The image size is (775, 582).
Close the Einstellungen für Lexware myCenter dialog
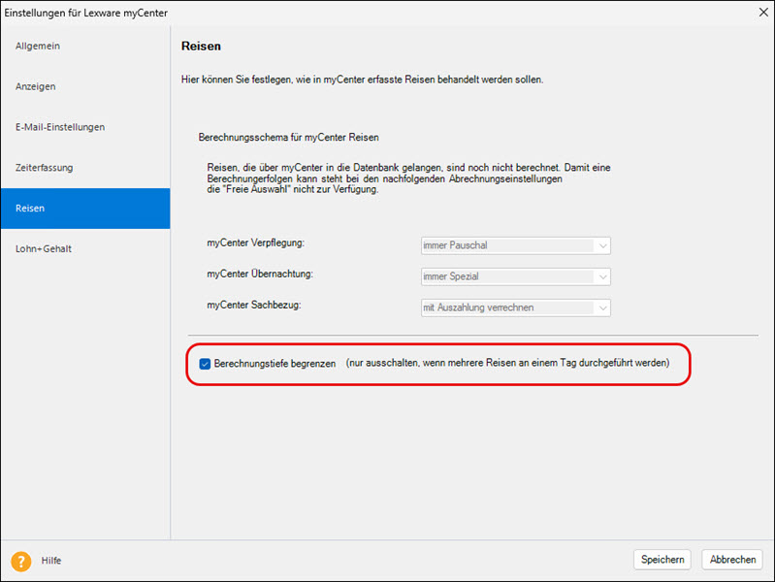coord(760,12)
